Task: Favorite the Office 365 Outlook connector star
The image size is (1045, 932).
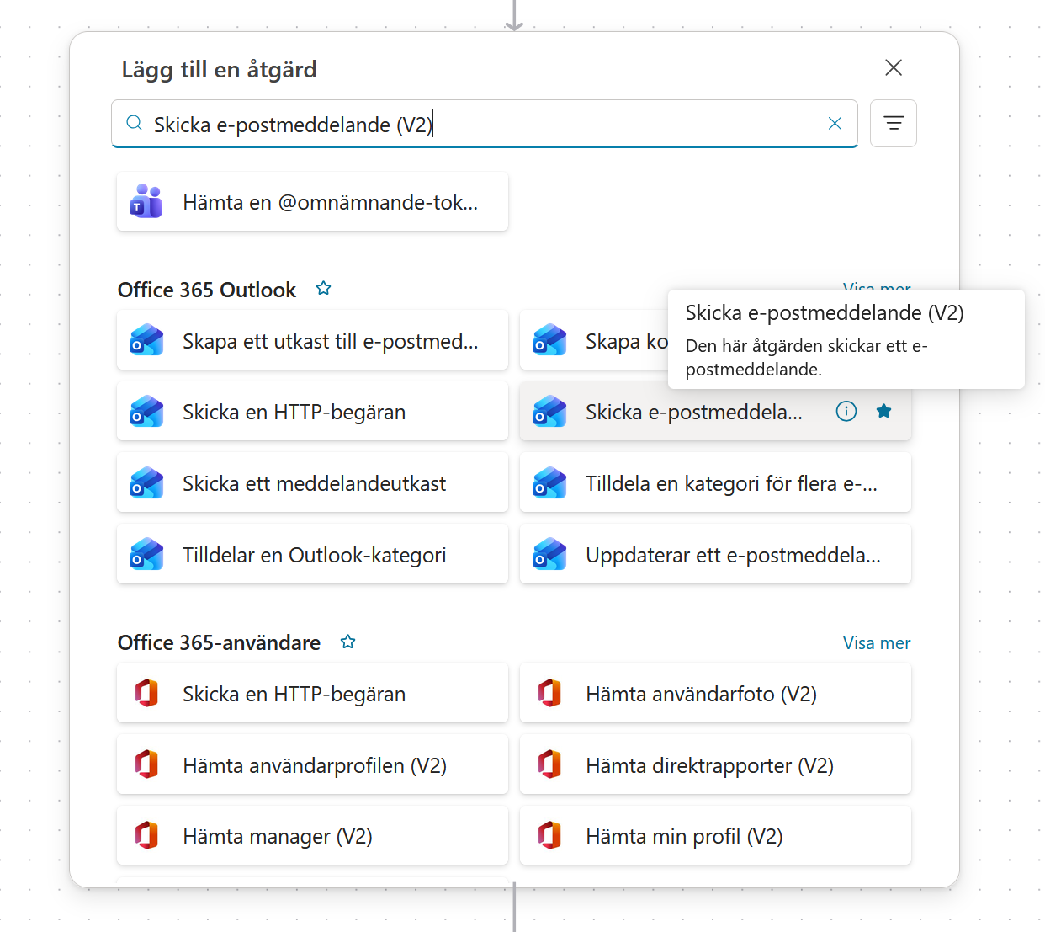Action: (323, 289)
